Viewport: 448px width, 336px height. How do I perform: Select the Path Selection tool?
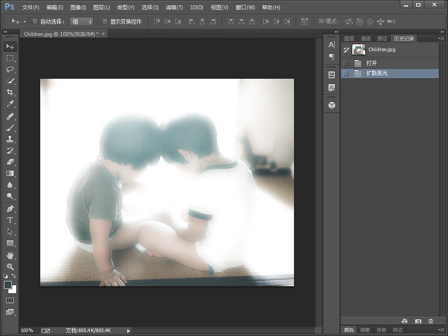10,231
